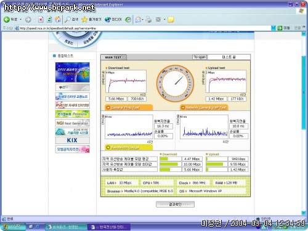Click the 949 kbps average upload cell
This screenshot has height=231, width=308.
238,159
